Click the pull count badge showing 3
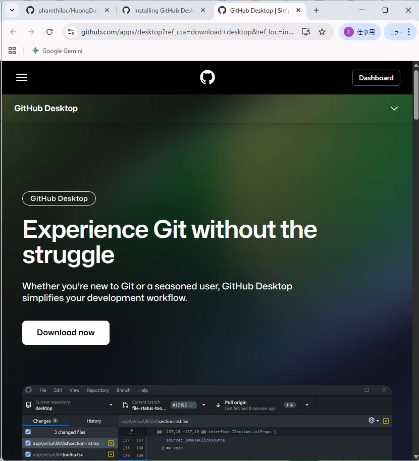The width and height of the screenshot is (419, 461). click(290, 405)
